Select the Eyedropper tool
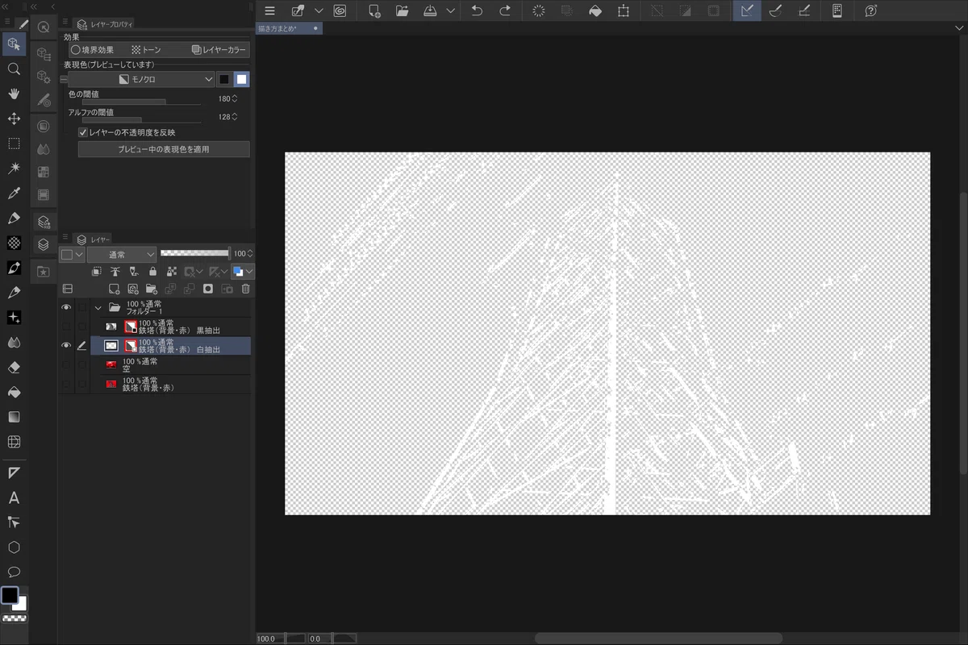Viewport: 968px width, 645px height. [14, 193]
